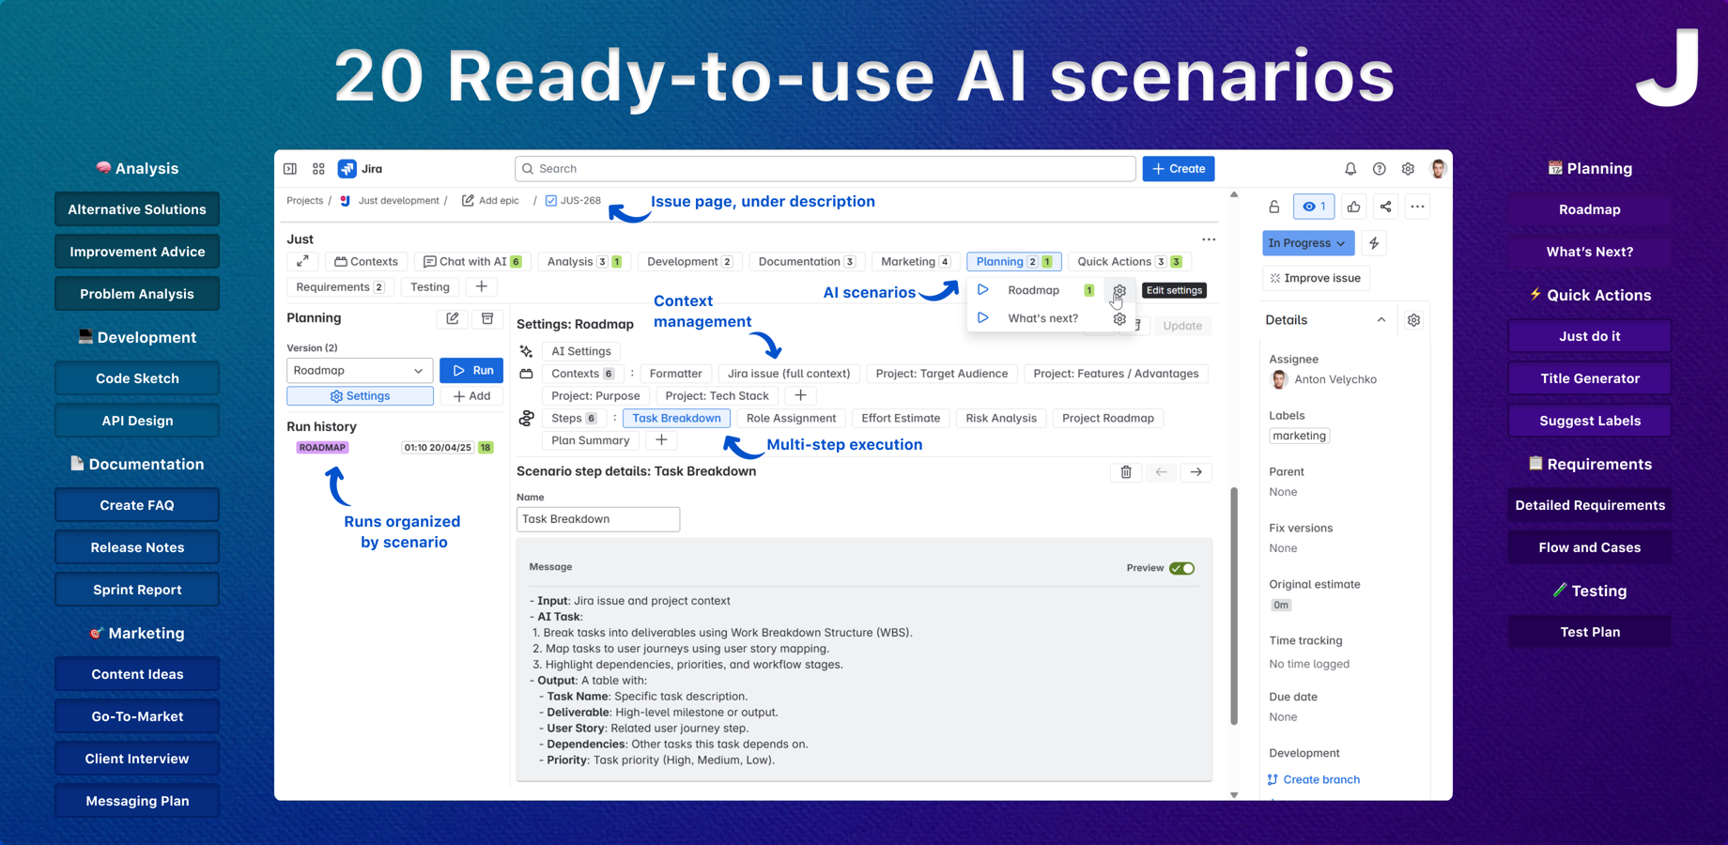Click the Run button
The width and height of the screenshot is (1728, 845).
(471, 371)
